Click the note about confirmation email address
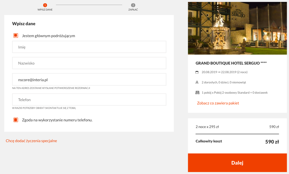Screen dimensions: 289x174 click(x=51, y=88)
